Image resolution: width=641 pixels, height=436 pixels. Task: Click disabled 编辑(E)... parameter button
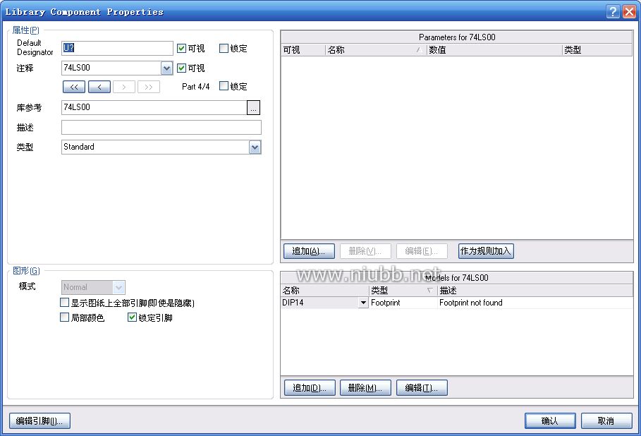click(x=422, y=251)
